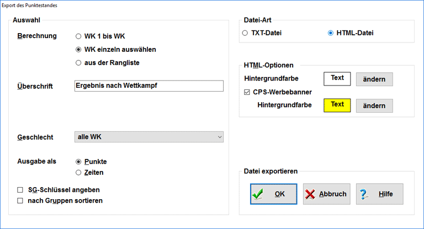Screen dimensions: 424x229
Task: Select the 'WK 1 bis WK' radio option
Action: tap(78, 36)
